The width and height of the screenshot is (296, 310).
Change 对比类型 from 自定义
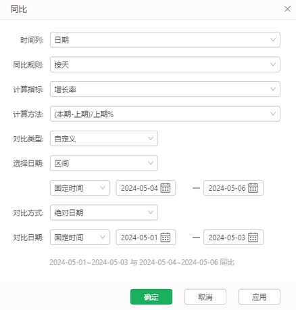(x=104, y=139)
